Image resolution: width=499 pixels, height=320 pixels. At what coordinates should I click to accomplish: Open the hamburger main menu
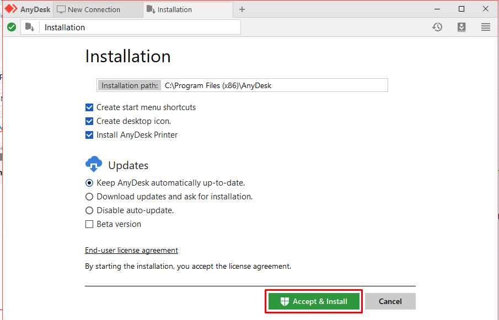point(486,28)
